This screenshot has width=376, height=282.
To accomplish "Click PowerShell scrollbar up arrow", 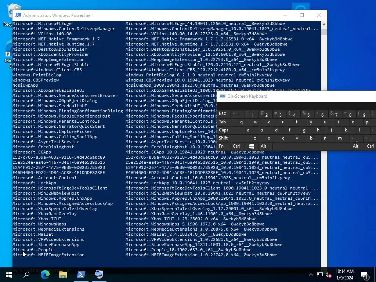I will pyautogui.click(x=324, y=24).
